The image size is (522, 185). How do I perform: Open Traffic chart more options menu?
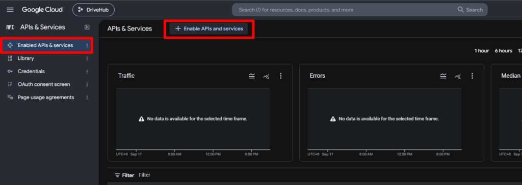click(281, 76)
